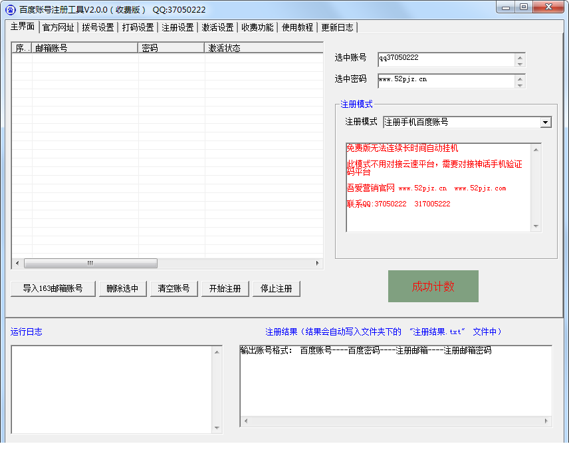Click right arrow of 注册结果 scrollbar
569x458 pixels.
pyautogui.click(x=546, y=421)
